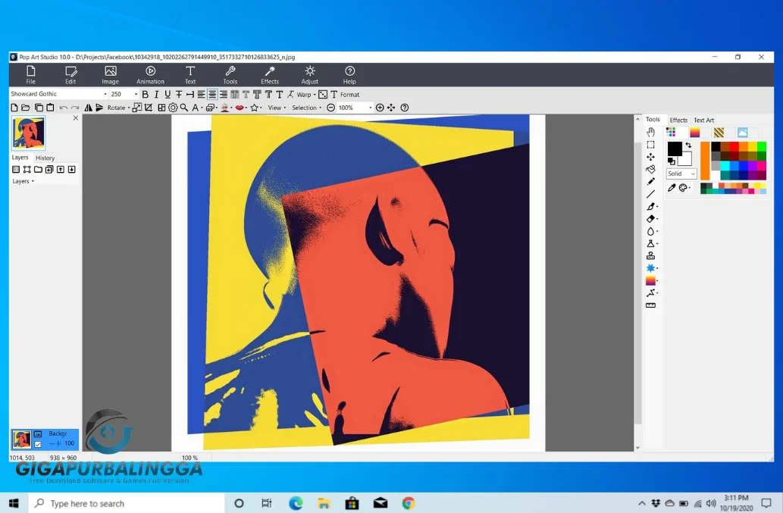This screenshot has width=783, height=513.
Task: Zoom in with the plus icon
Action: [x=380, y=108]
